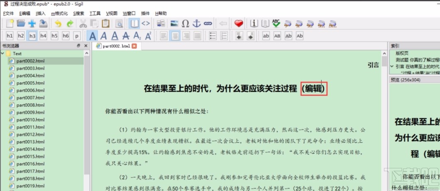
Task: Select 版权页 in the 索引 panel
Action: (x=402, y=53)
